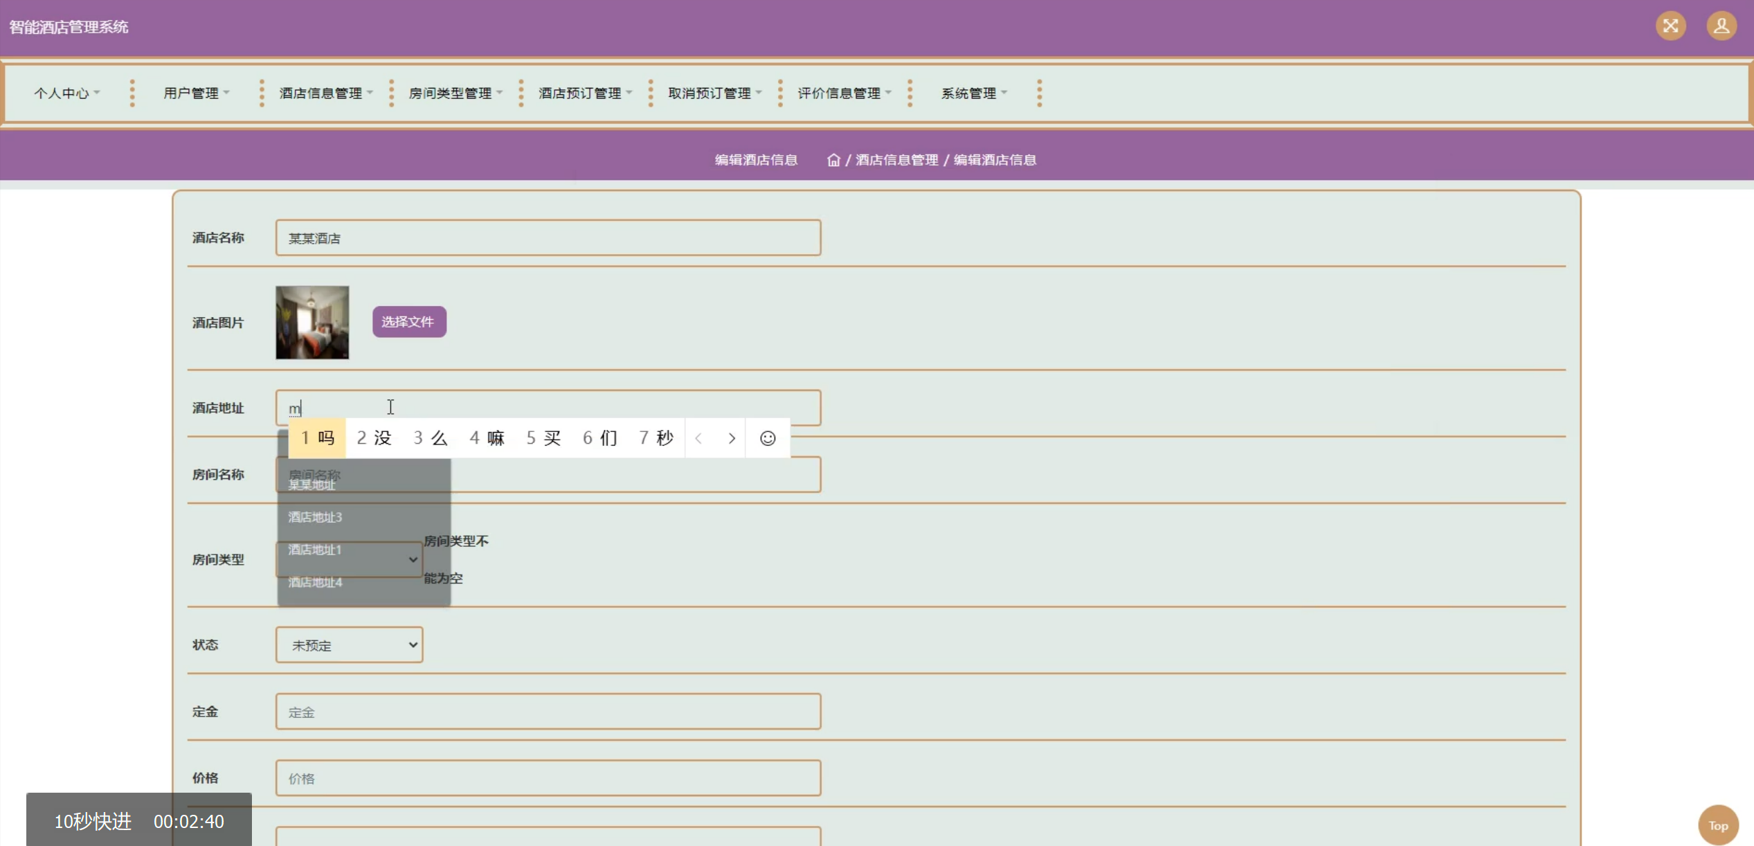
Task: Click the Top scroll-to-top button
Action: pos(1717,825)
